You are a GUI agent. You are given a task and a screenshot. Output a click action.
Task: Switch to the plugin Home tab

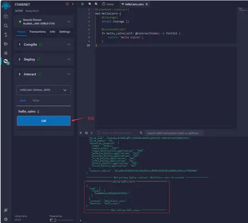pos(21,32)
